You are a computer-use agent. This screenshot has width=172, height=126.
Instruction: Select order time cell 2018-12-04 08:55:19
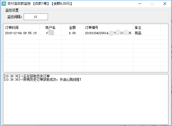coord(21,33)
